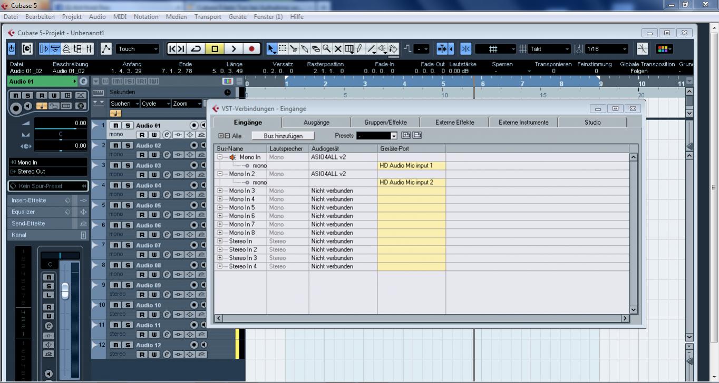Open the Equalizer inspector section
This screenshot has height=383, width=719.
coord(48,211)
